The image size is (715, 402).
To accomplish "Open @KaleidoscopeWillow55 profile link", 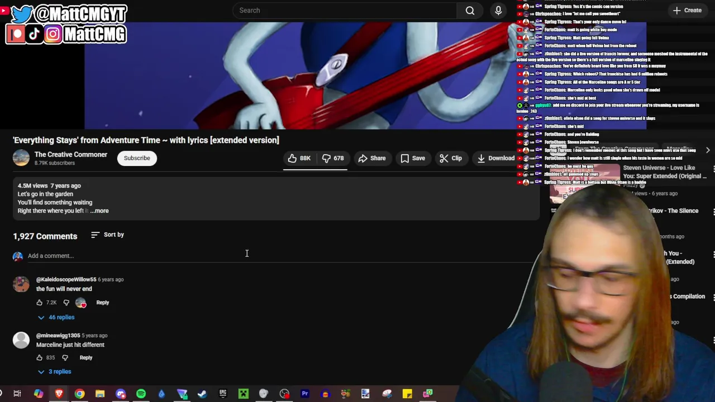I will [66, 279].
